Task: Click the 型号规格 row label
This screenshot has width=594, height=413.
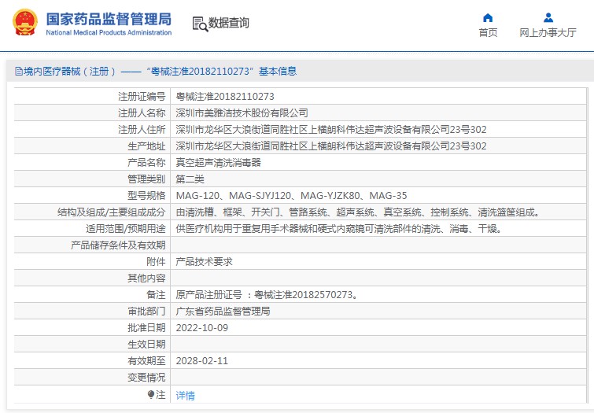Action: pyautogui.click(x=146, y=196)
